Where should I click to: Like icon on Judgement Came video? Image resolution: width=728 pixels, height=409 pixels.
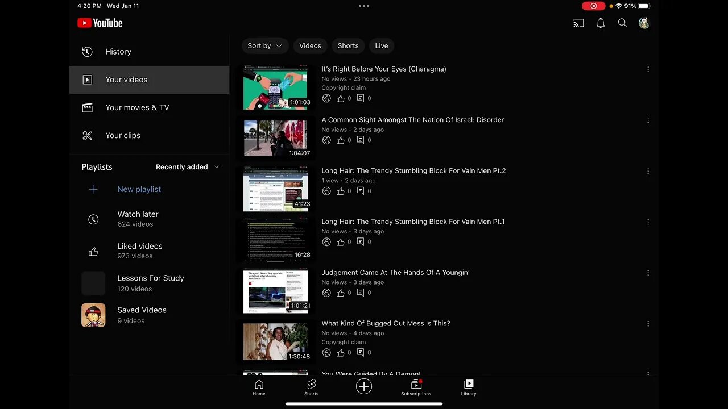(340, 293)
